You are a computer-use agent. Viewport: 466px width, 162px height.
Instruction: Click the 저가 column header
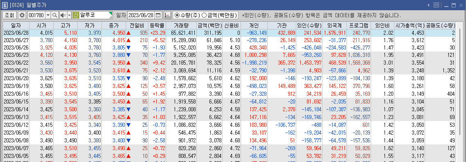tap(90, 25)
